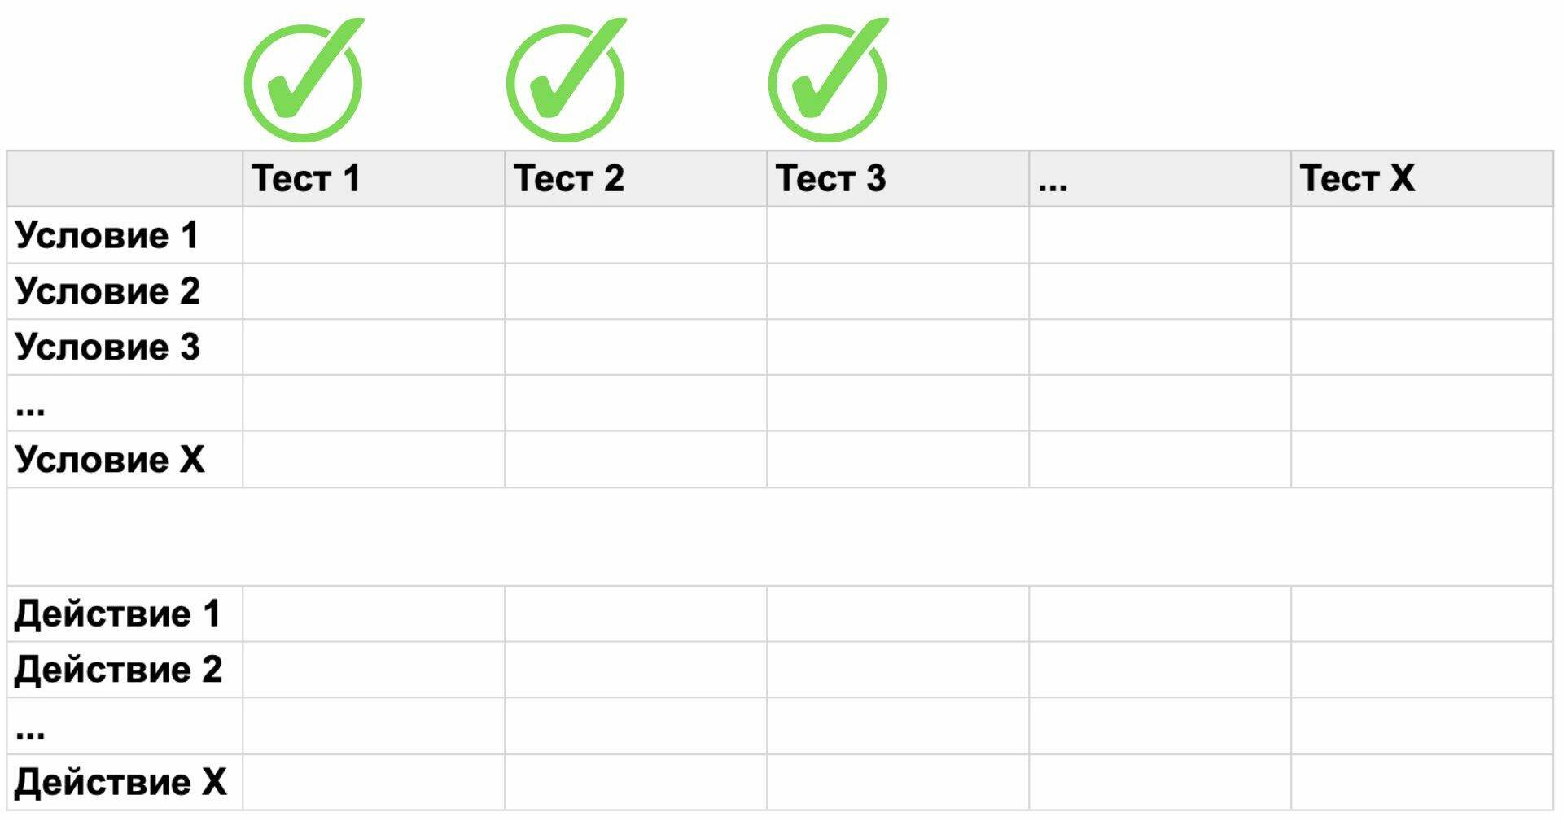The width and height of the screenshot is (1563, 821).
Task: Select cell at Условие 2 and Тест 3
Action: point(898,291)
